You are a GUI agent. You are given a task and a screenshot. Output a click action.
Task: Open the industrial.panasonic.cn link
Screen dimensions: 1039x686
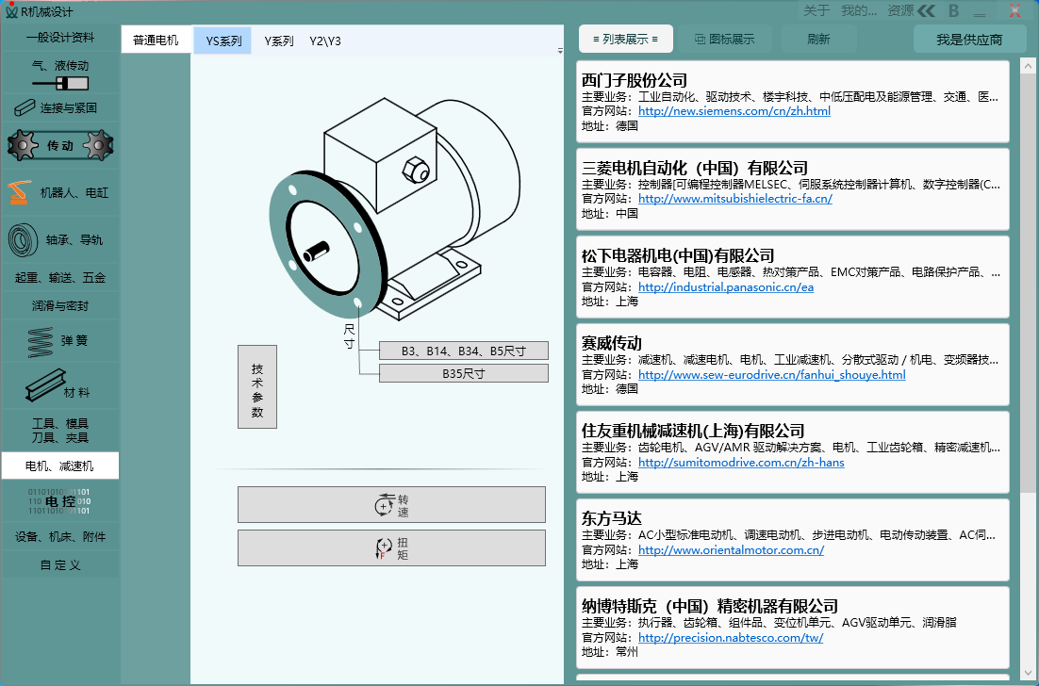pos(726,286)
